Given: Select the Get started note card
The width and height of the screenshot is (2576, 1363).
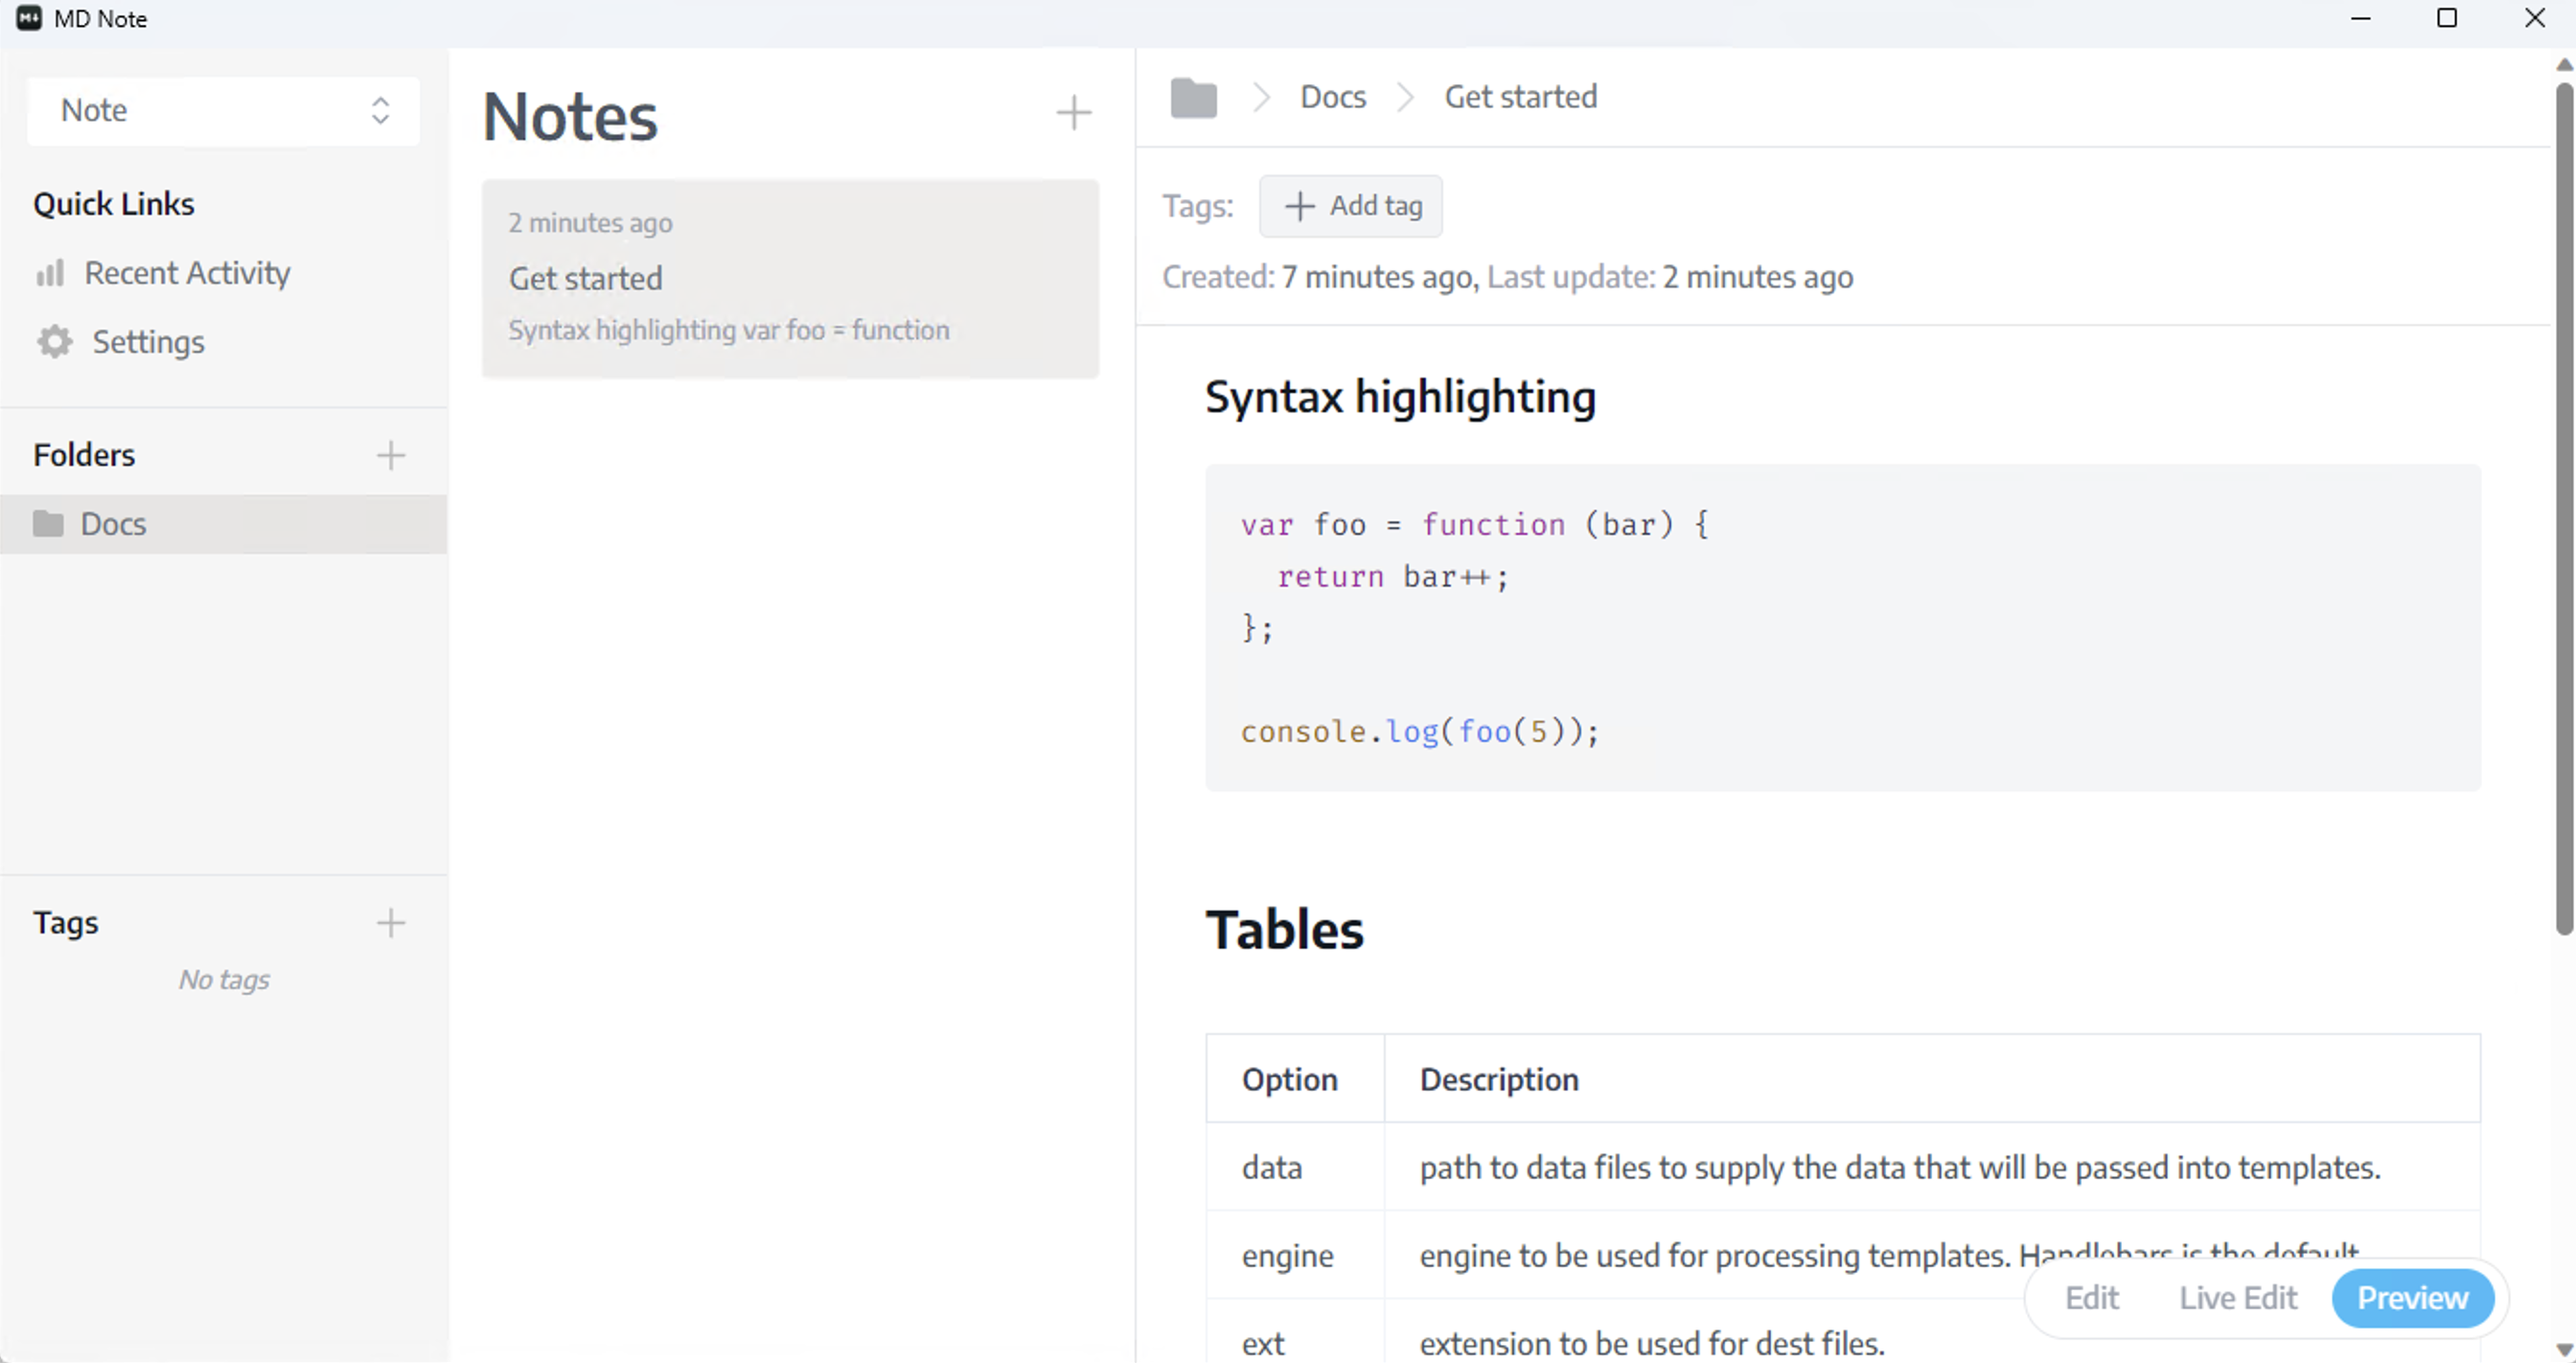Looking at the screenshot, I should [790, 279].
